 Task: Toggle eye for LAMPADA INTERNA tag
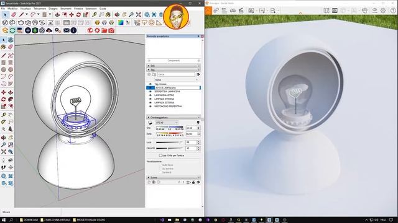tap(150, 99)
